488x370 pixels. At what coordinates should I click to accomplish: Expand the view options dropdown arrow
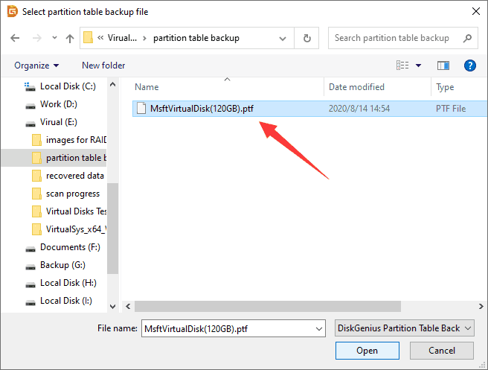coord(418,66)
